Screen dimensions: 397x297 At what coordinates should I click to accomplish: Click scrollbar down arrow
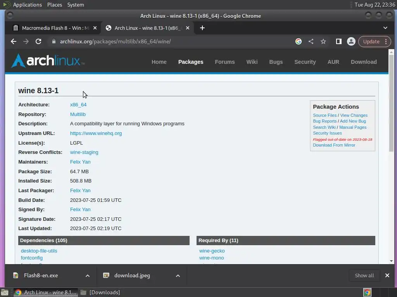pyautogui.click(x=391, y=261)
